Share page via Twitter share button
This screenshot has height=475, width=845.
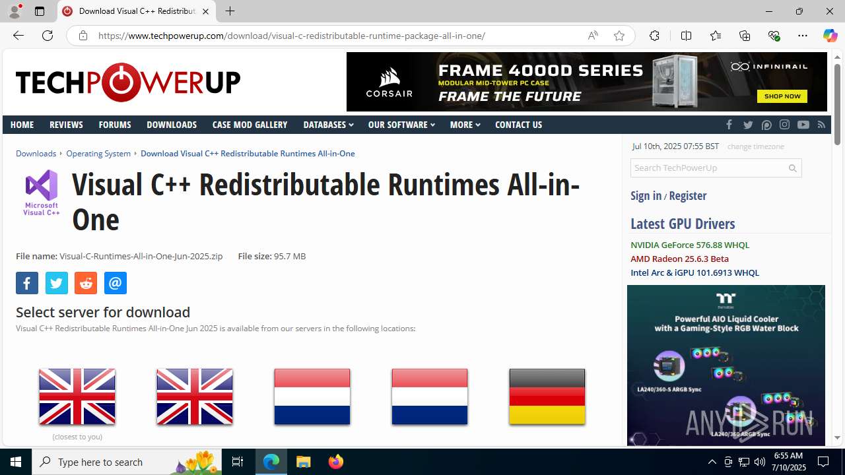[56, 283]
